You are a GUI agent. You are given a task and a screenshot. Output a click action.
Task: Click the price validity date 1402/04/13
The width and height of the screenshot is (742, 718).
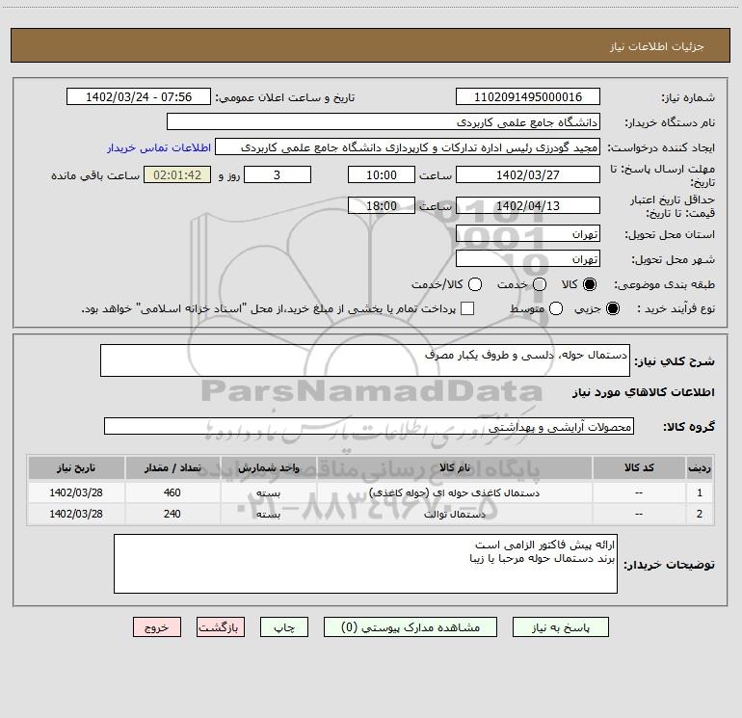528,205
